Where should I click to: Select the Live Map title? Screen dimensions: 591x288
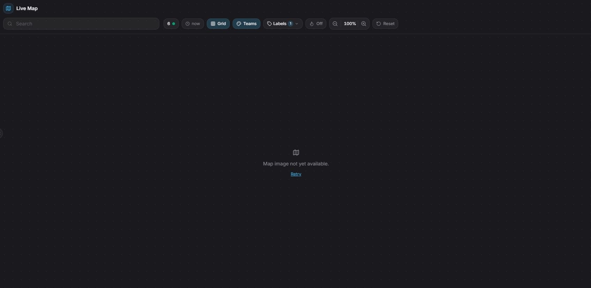(x=27, y=8)
